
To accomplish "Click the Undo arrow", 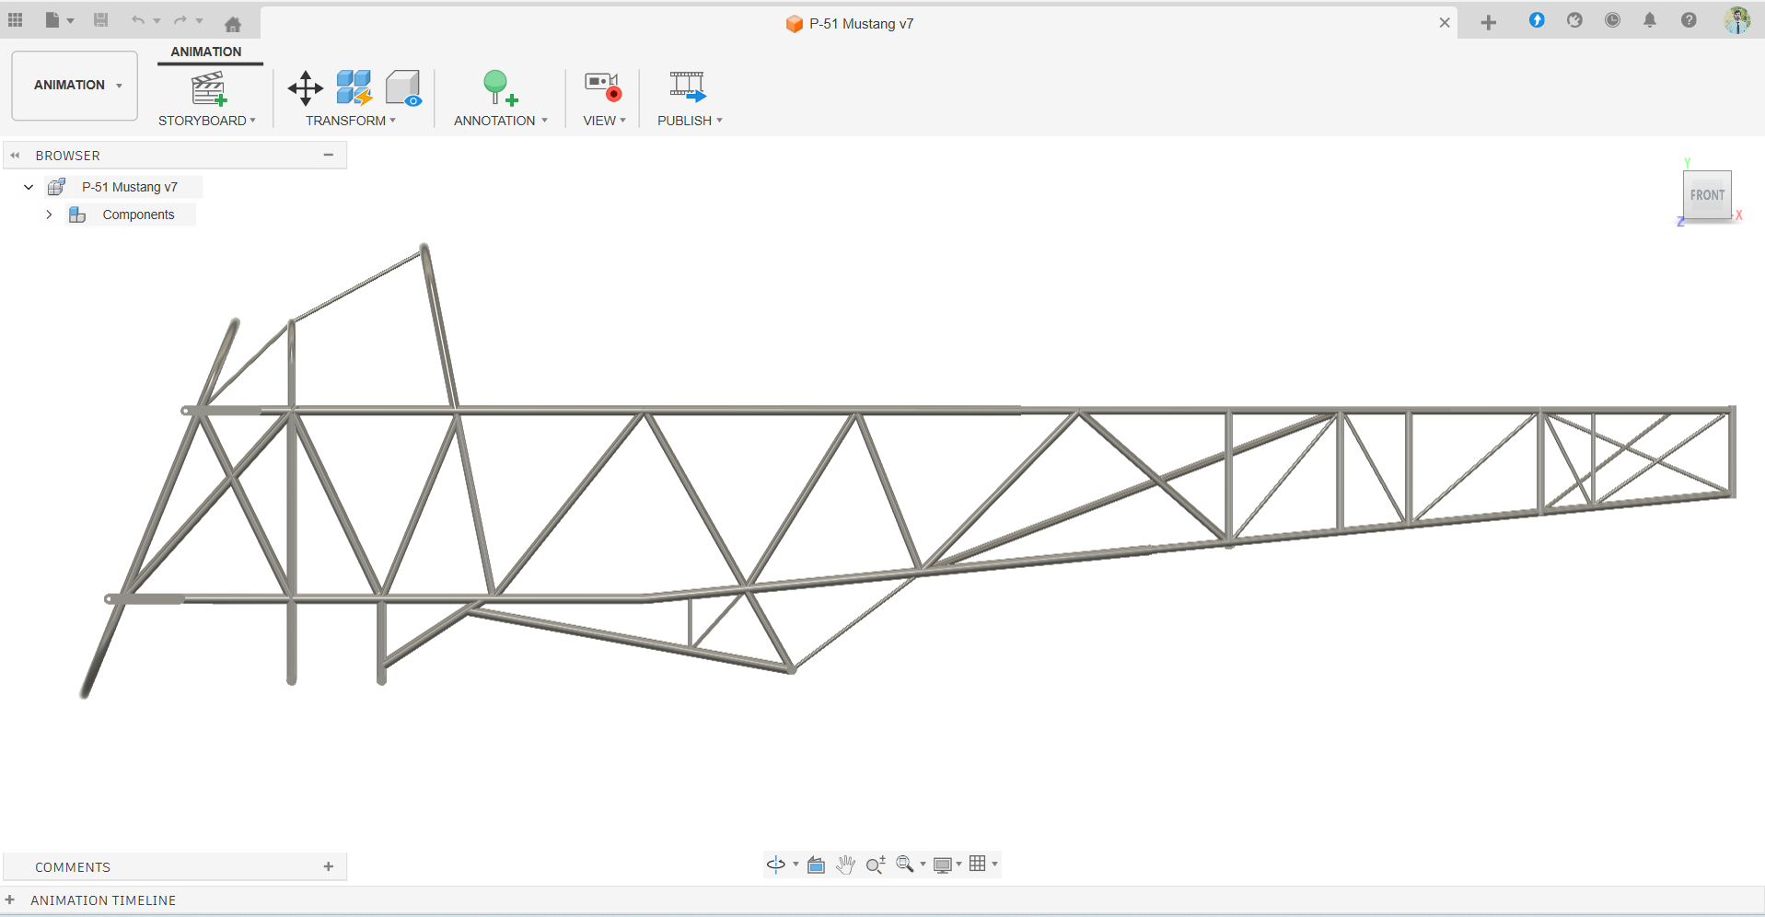I will (x=137, y=20).
